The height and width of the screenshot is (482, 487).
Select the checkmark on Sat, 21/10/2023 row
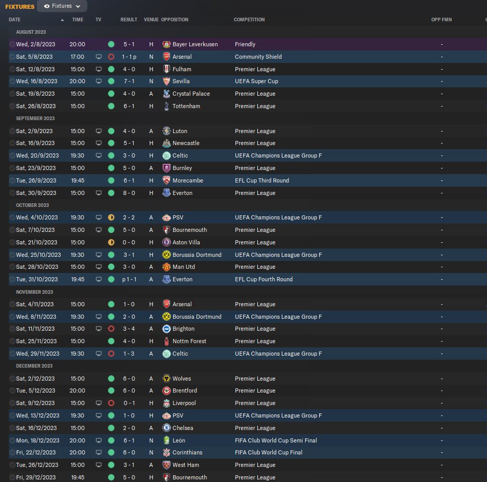12,242
